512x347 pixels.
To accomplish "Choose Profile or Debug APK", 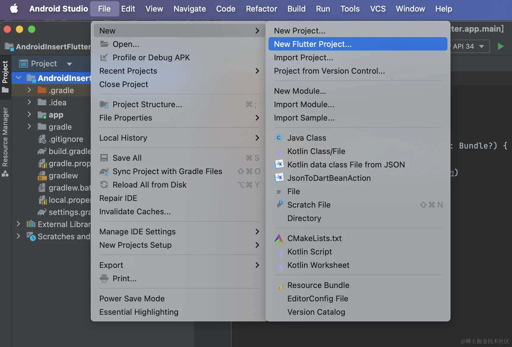I will pos(180,58).
